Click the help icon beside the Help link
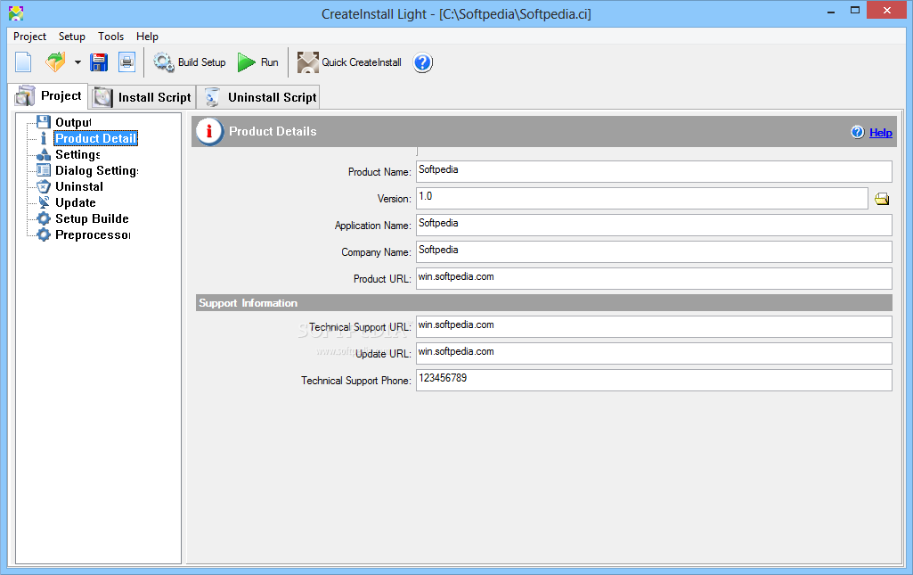 [858, 132]
